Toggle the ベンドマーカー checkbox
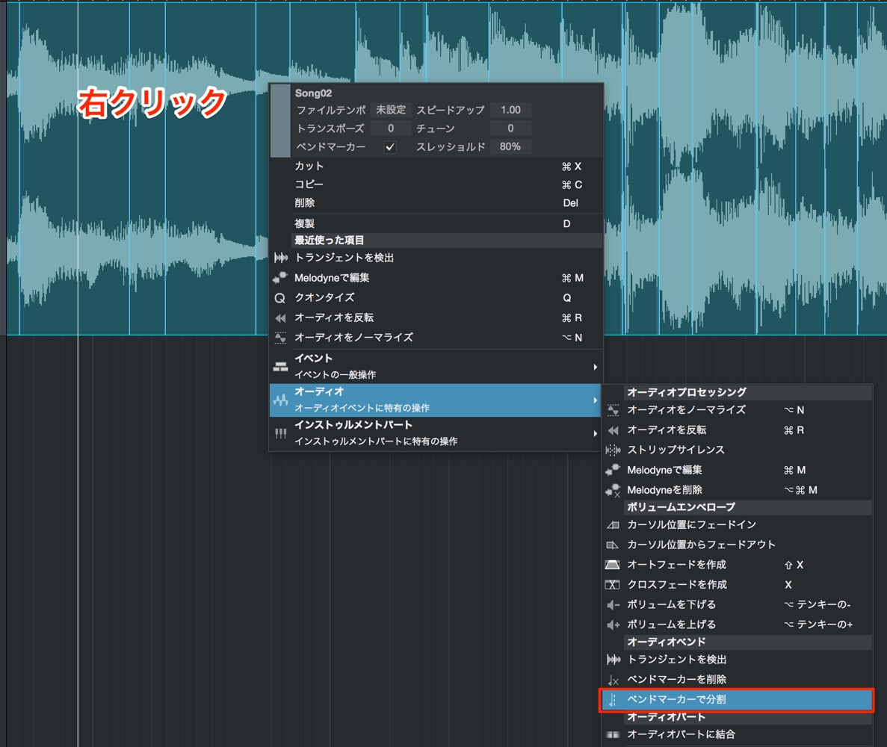This screenshot has height=747, width=887. pyautogui.click(x=390, y=147)
